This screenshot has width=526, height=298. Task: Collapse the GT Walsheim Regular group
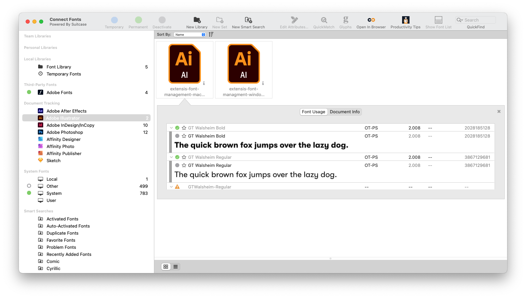tap(172, 157)
